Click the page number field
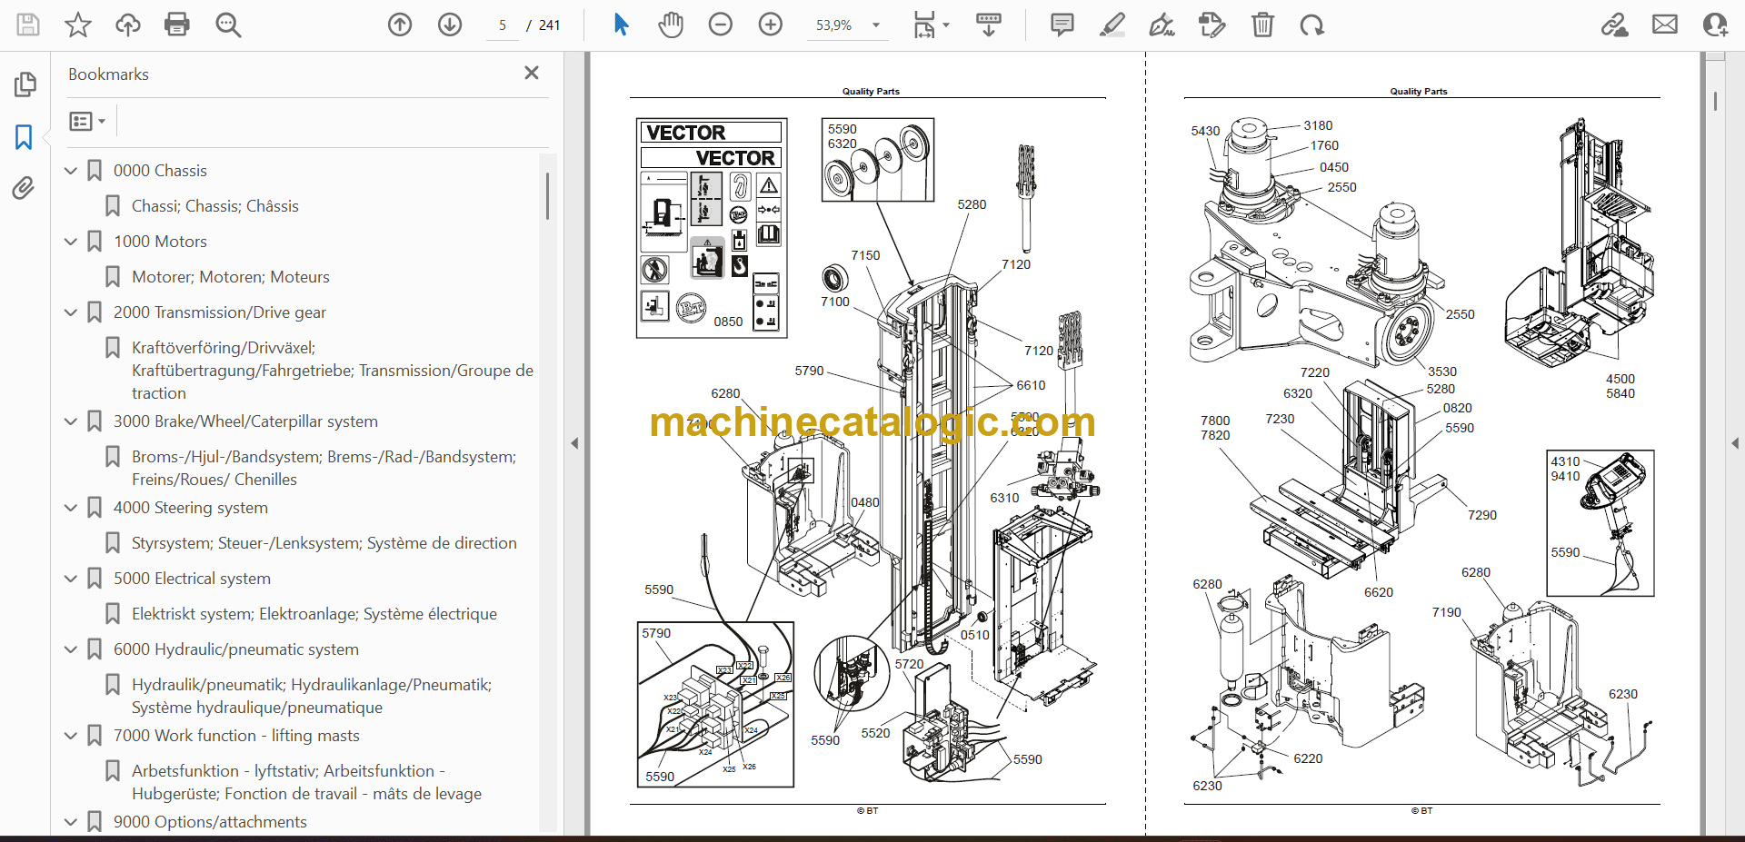This screenshot has width=1745, height=842. point(503,25)
